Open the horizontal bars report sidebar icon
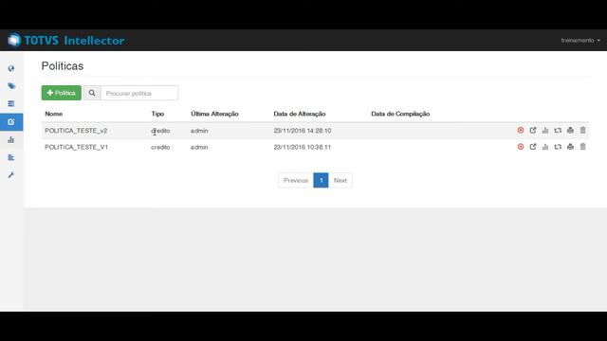This screenshot has width=607, height=341. click(11, 157)
